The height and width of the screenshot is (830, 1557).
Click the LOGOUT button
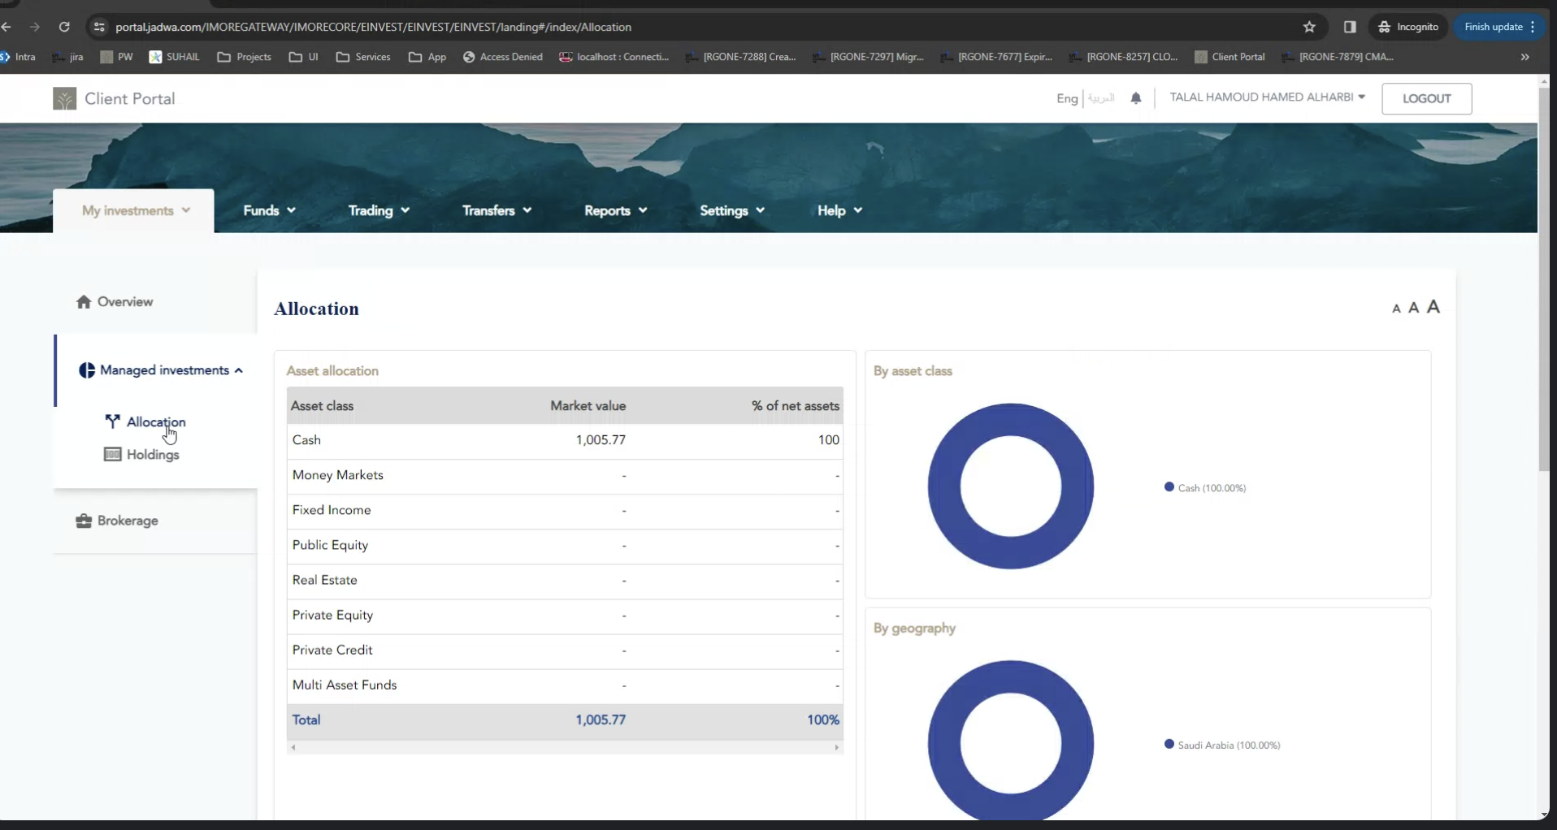pyautogui.click(x=1426, y=98)
